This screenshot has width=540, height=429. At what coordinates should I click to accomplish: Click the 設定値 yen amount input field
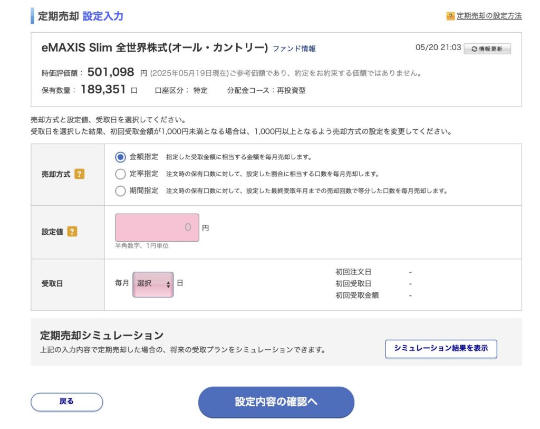[x=157, y=227]
